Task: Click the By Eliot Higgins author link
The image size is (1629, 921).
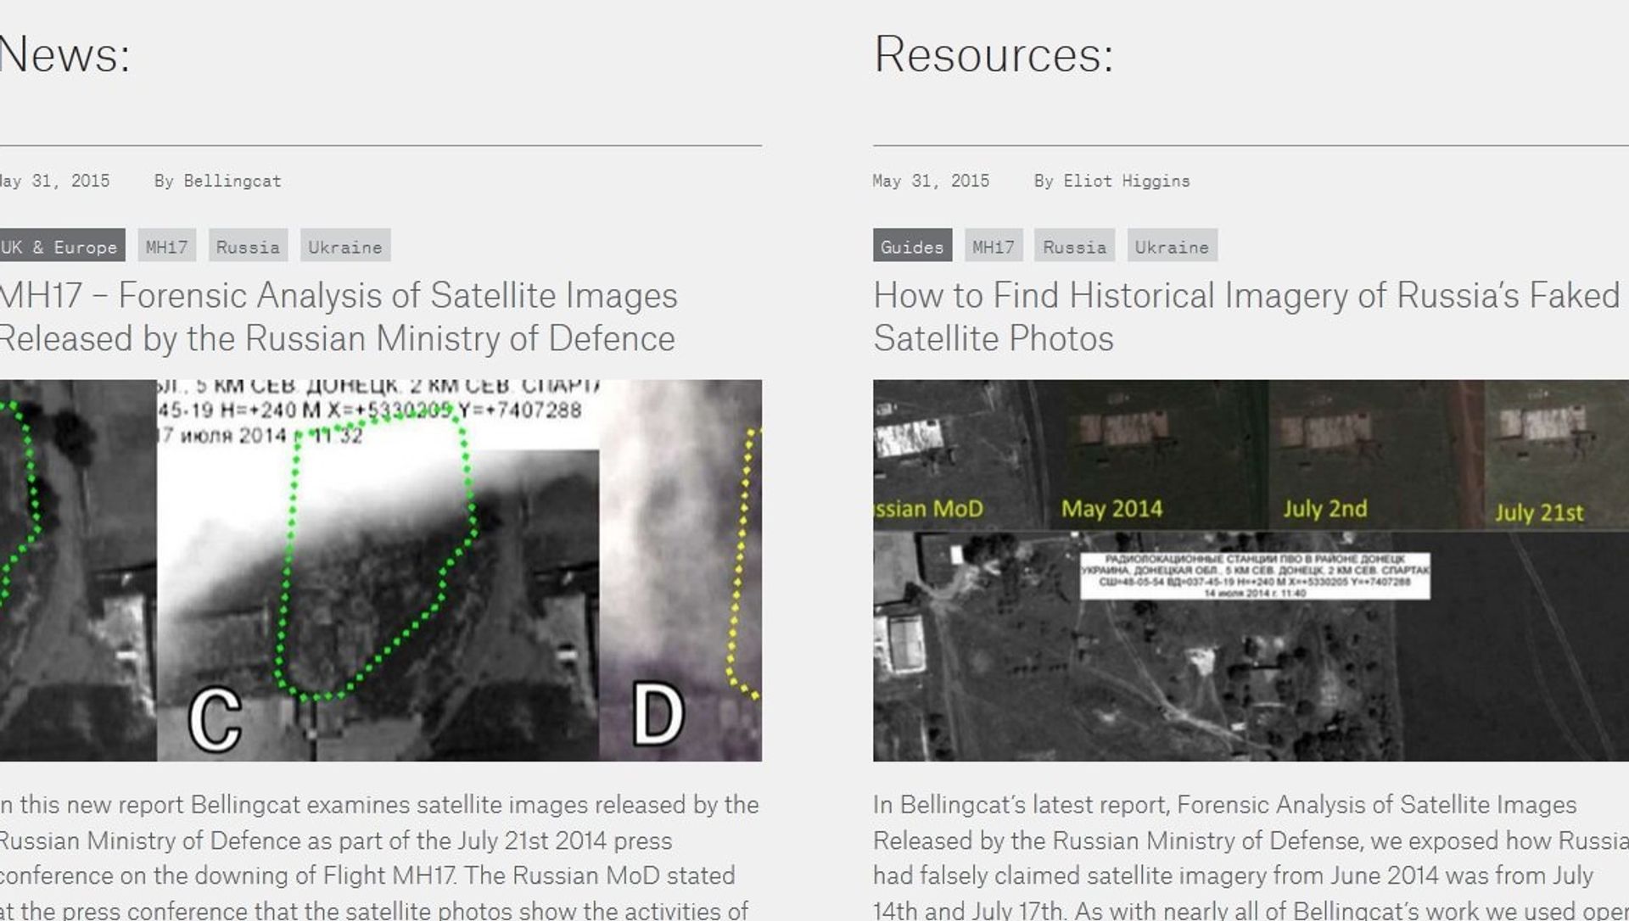Action: point(1111,181)
